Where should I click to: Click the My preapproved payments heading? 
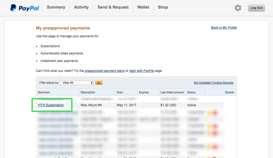click(x=63, y=28)
